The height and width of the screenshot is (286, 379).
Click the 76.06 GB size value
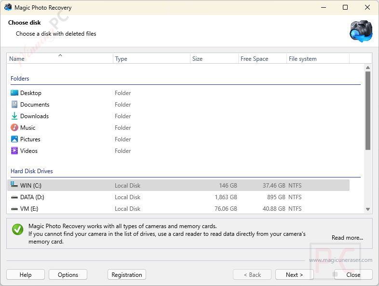[226, 208]
